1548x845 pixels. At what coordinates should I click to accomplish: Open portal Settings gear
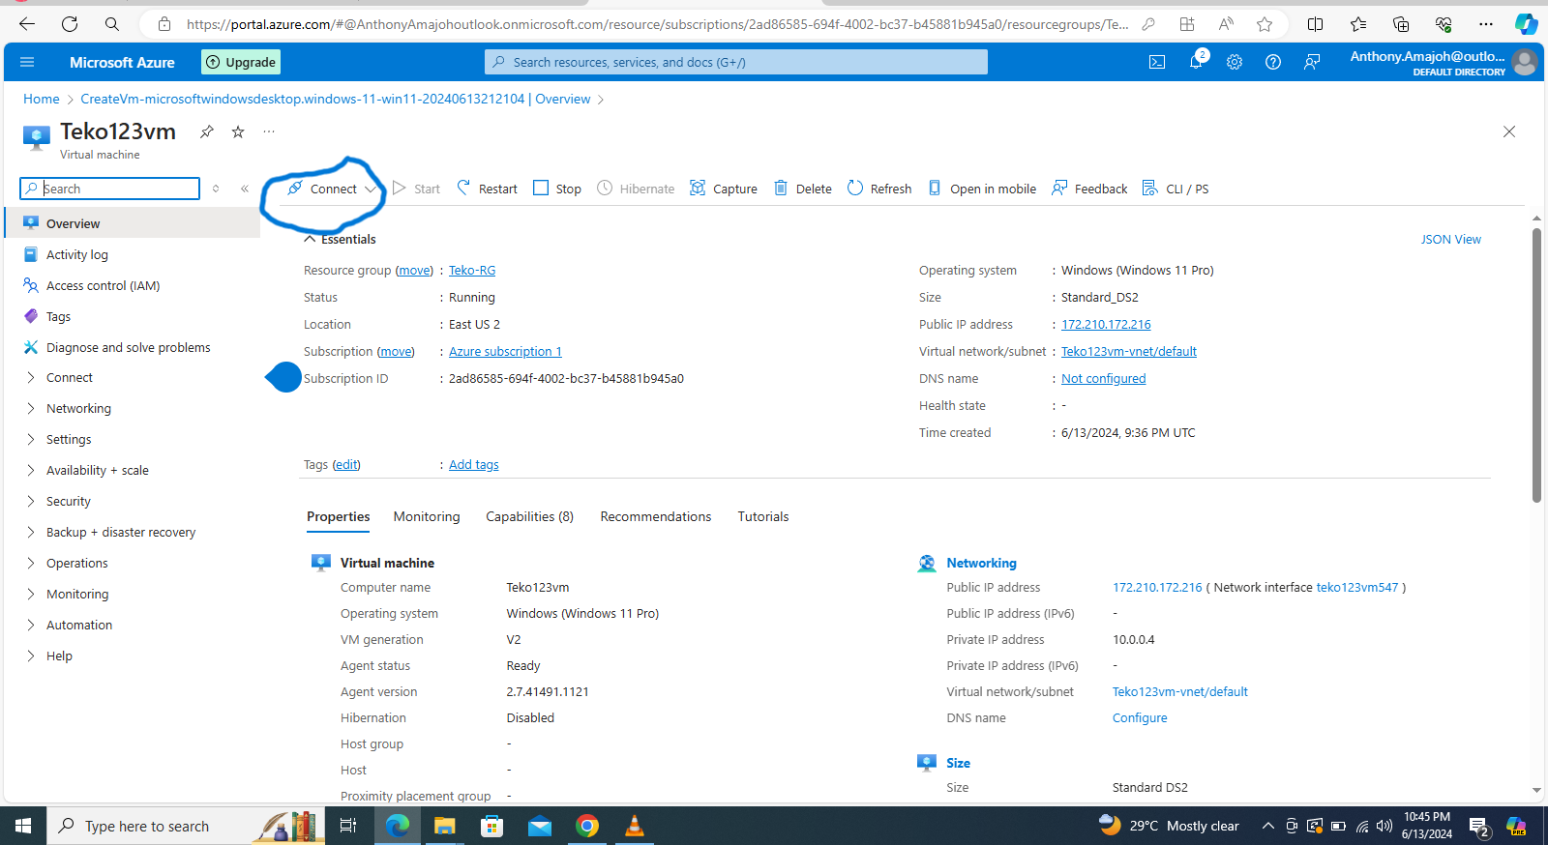pyautogui.click(x=1235, y=62)
